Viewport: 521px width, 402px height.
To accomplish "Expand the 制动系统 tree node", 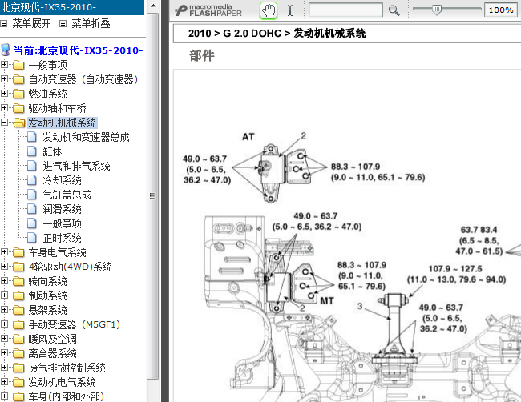I will tap(4, 295).
